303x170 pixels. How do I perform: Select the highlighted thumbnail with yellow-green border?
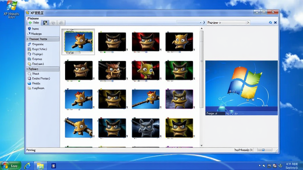pyautogui.click(x=78, y=42)
